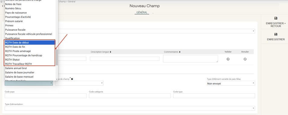The height and width of the screenshot is (115, 288).
Task: Click the Valider checkmark icon
Action: point(228,59)
